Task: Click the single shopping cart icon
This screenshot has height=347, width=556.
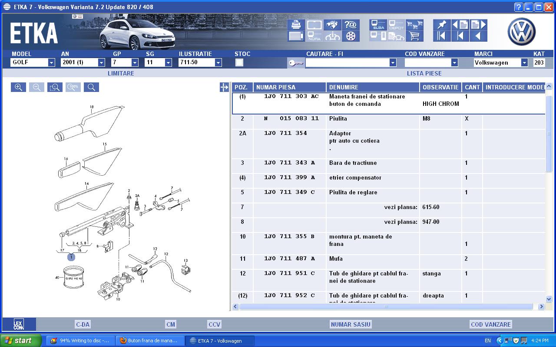Action: 415,36
